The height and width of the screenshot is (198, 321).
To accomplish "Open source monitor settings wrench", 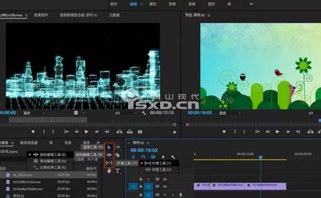I will click(x=144, y=113).
